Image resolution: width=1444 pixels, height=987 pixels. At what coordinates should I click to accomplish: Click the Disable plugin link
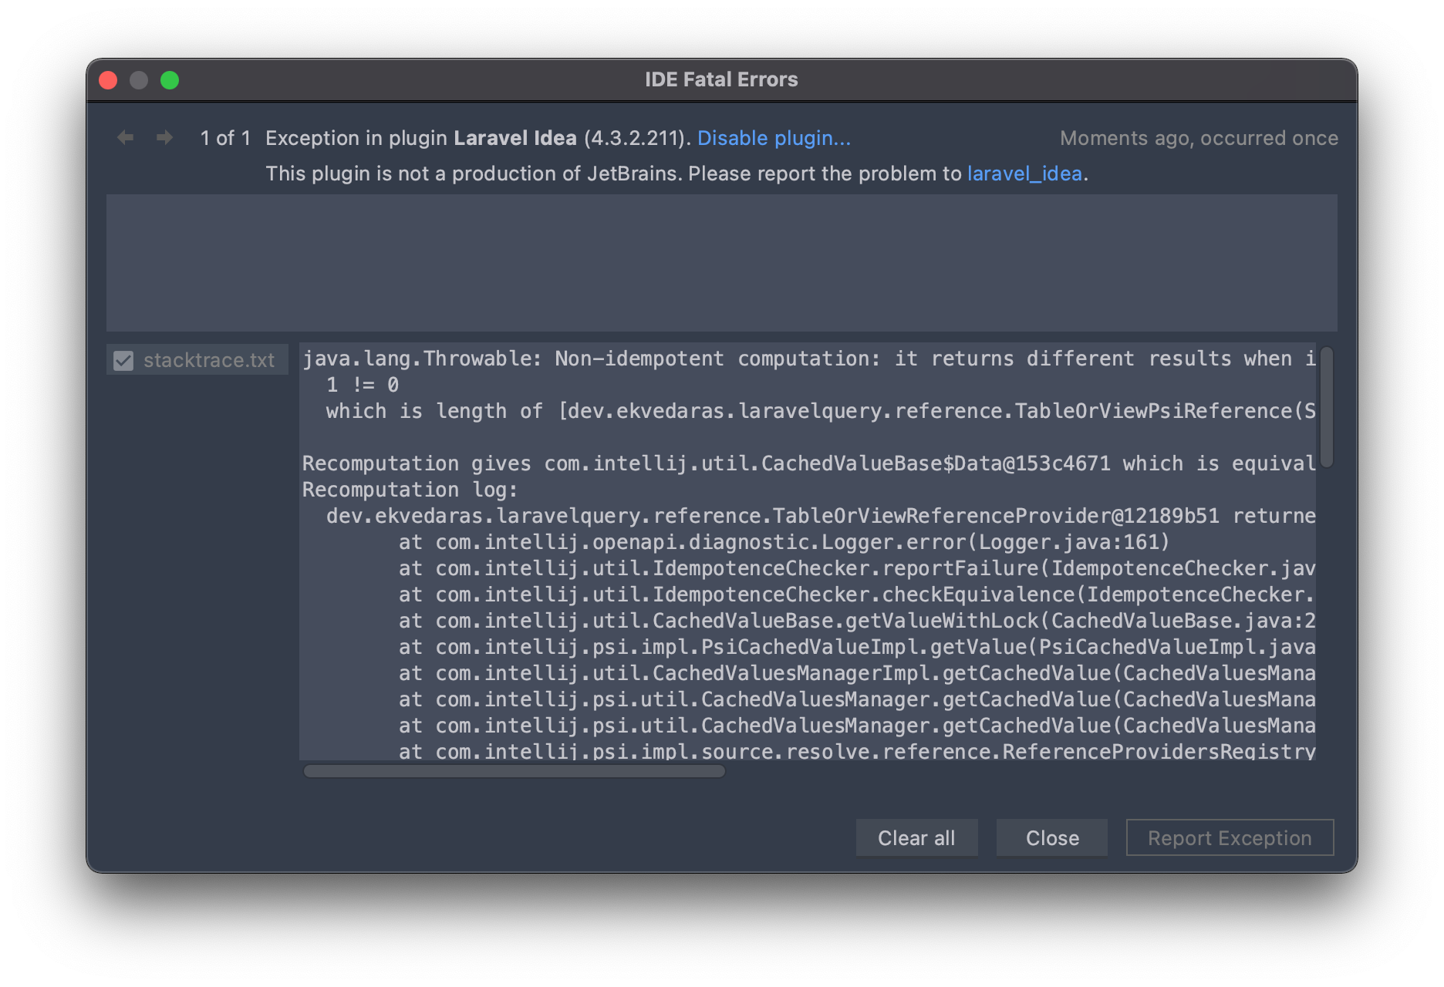773,138
